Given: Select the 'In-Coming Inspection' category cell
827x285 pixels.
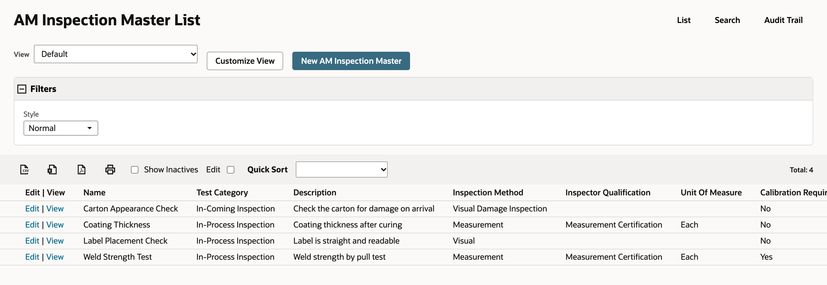Looking at the screenshot, I should [x=235, y=209].
